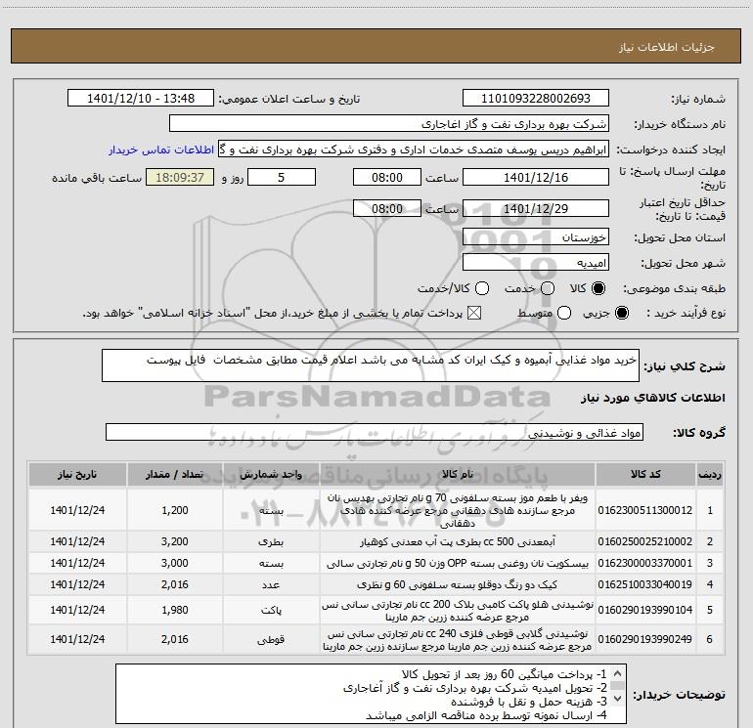Select the کالا/خدمت radio button
Screen dimensions: 753x728
(482, 288)
